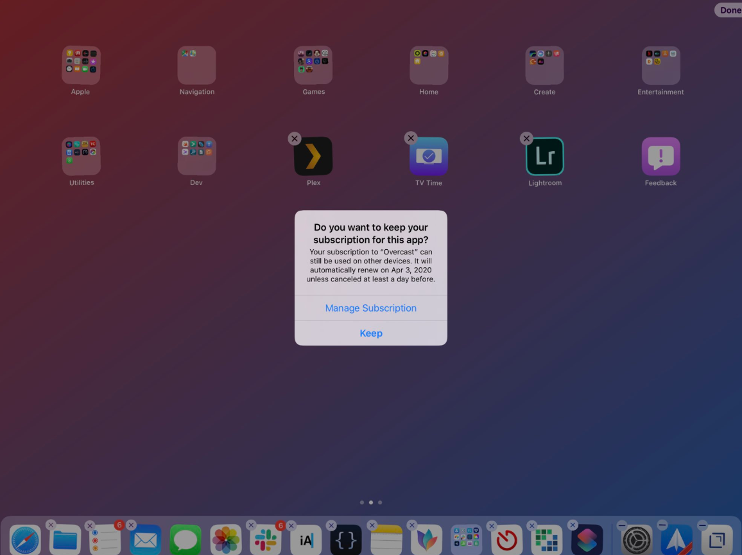
Task: Open the Utilities folder
Action: (x=81, y=156)
